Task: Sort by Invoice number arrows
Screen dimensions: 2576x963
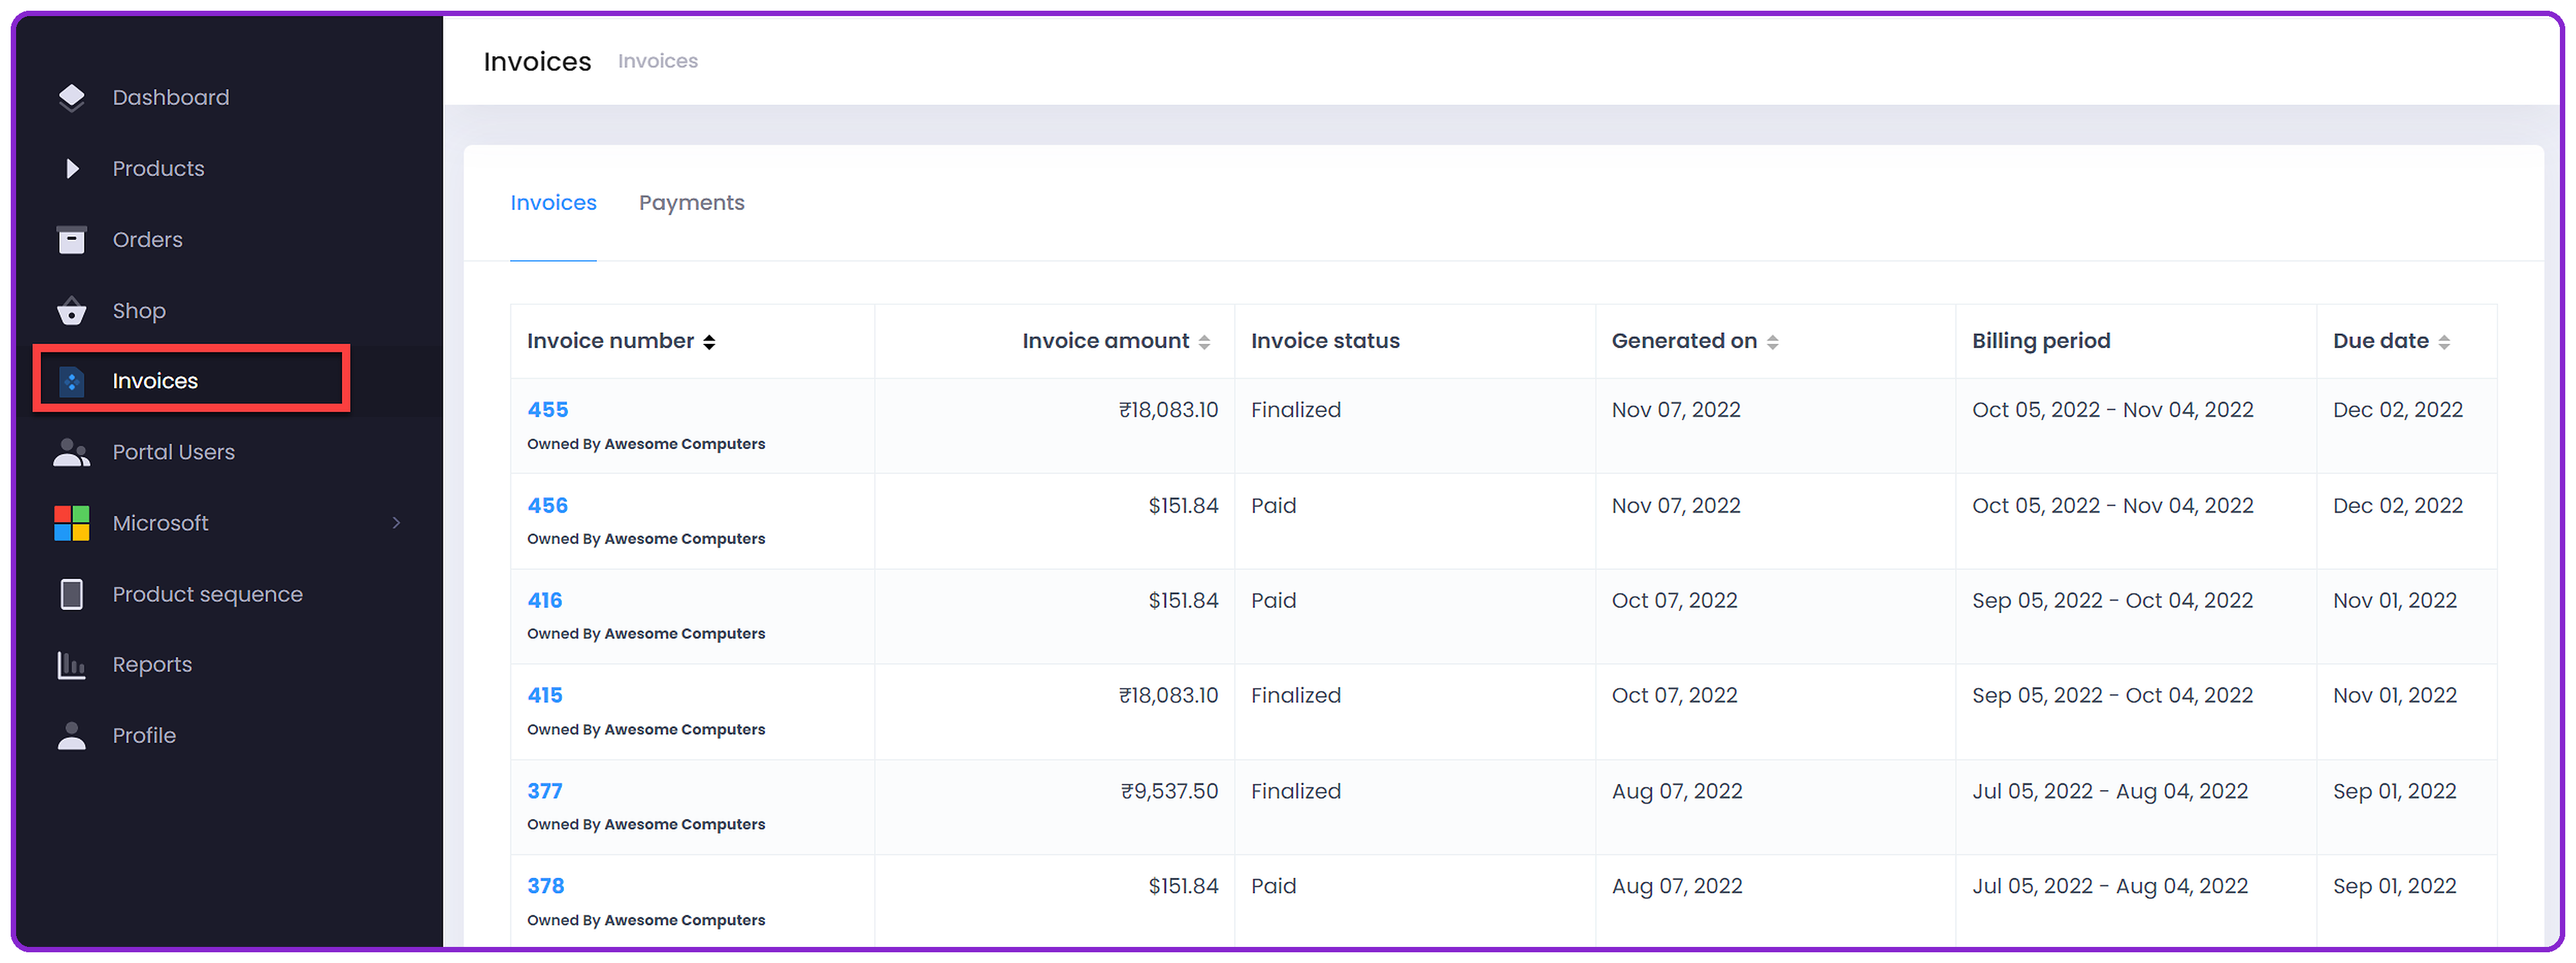Action: [x=709, y=342]
